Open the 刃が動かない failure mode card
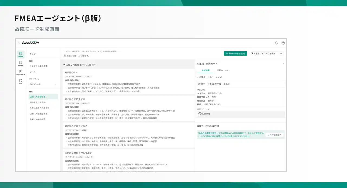 72,73
